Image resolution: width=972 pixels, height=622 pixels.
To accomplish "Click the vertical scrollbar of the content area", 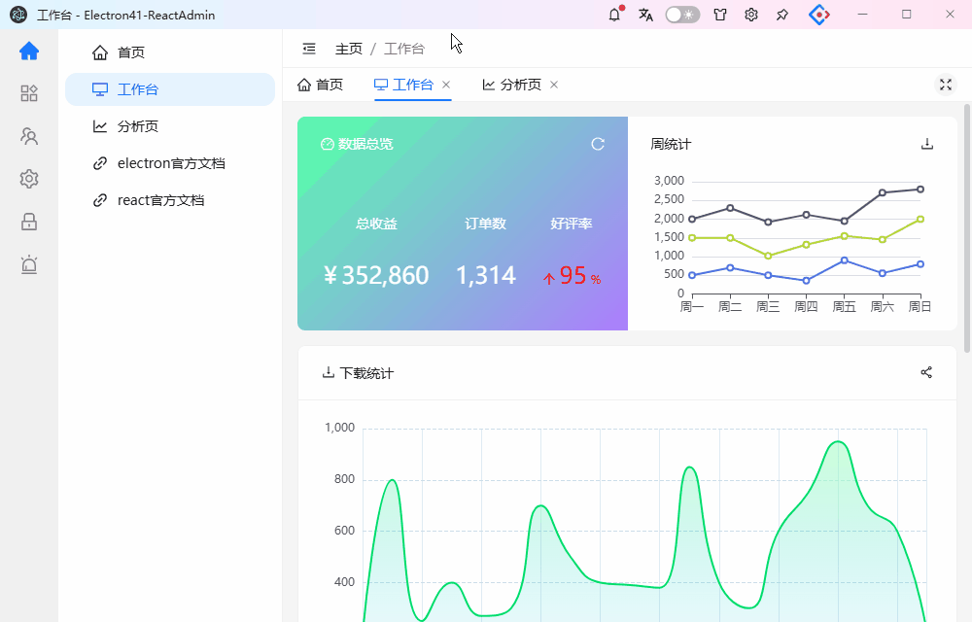I will tap(967, 228).
